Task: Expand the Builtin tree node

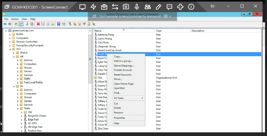Action: click(10, 34)
